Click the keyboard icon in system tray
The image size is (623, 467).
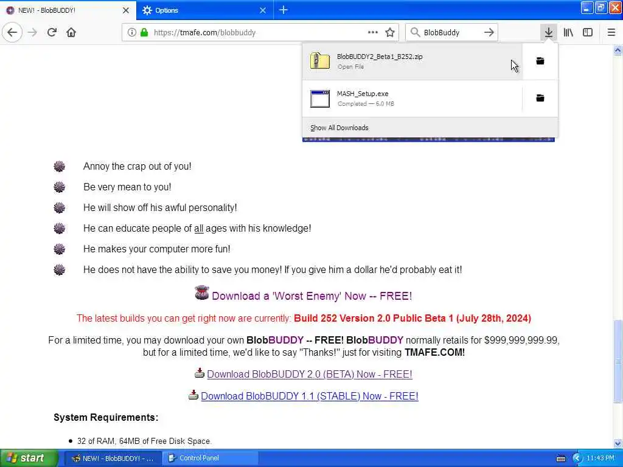point(561,458)
